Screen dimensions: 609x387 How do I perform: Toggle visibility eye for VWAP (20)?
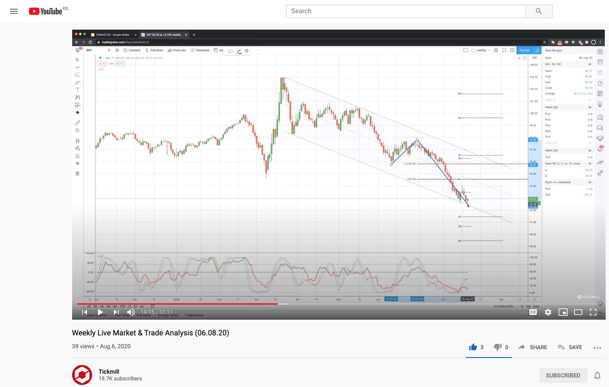(x=590, y=107)
